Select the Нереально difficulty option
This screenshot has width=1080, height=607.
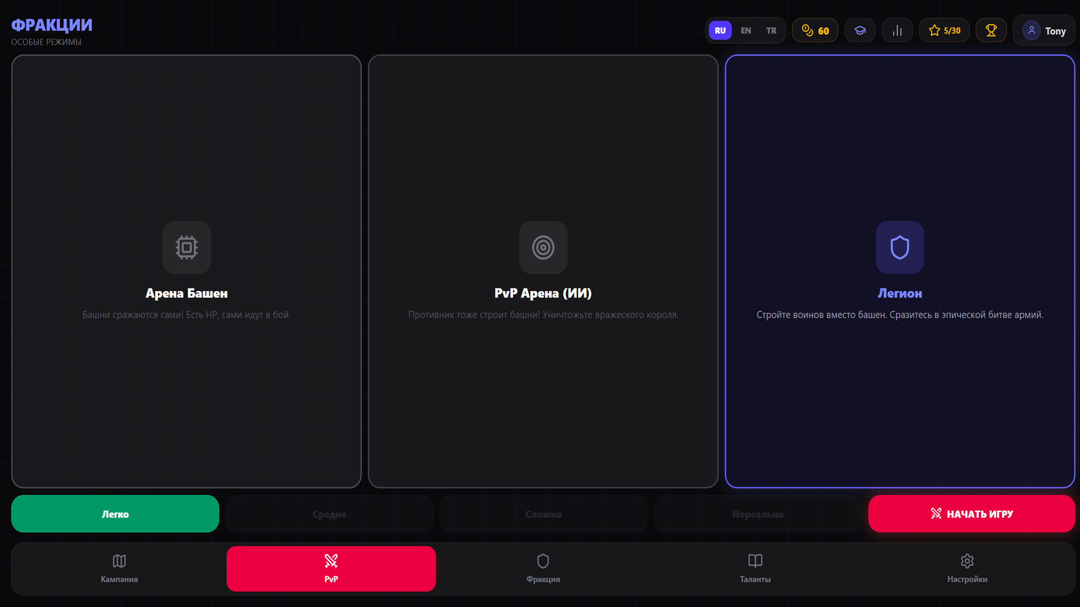758,514
